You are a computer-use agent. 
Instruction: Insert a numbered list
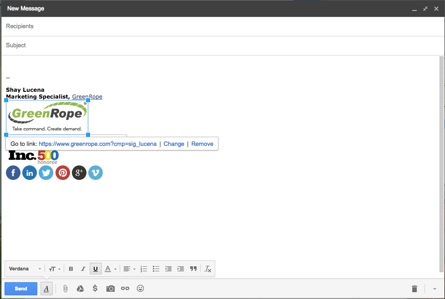tap(144, 269)
